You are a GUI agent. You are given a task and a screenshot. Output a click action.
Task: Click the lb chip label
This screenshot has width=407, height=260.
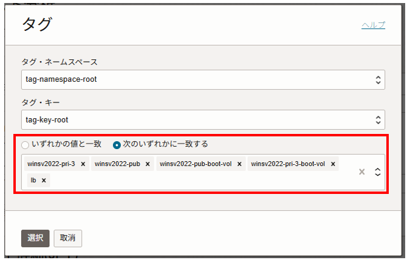pyautogui.click(x=33, y=180)
